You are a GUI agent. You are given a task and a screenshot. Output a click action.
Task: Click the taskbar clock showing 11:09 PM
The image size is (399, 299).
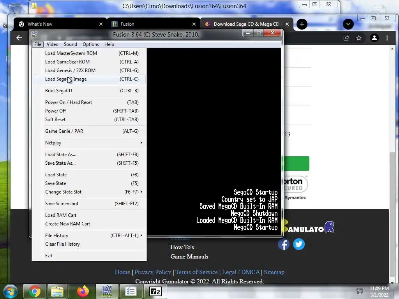click(x=379, y=292)
